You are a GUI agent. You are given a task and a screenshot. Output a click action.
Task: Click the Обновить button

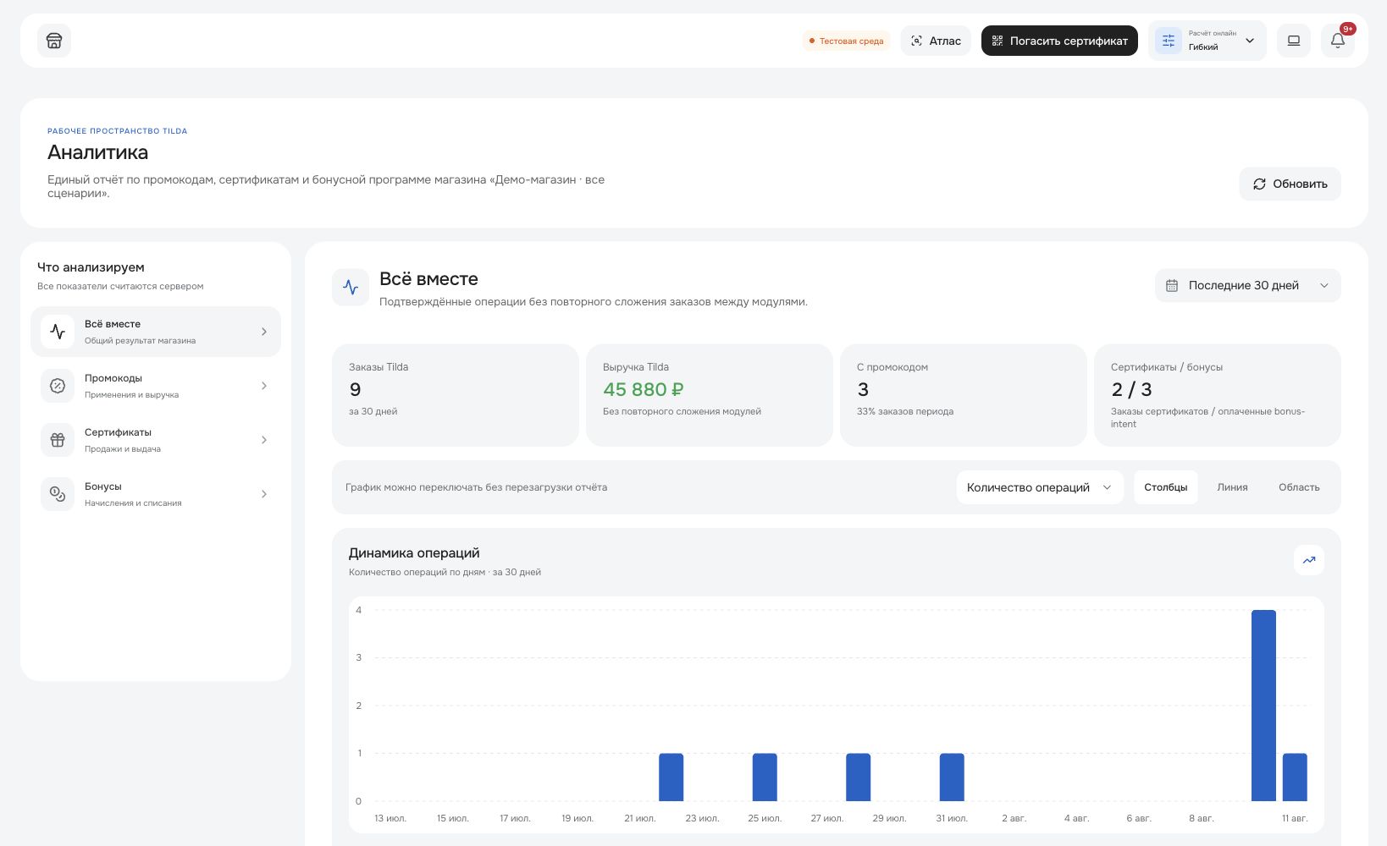tap(1290, 184)
